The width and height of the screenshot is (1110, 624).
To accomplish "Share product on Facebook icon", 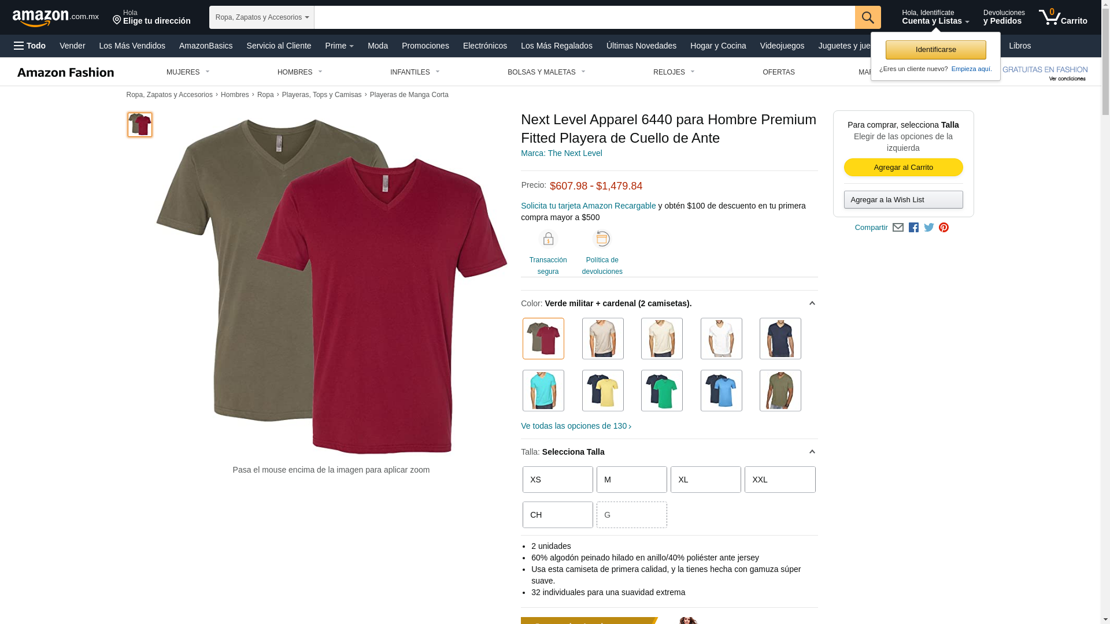I will pyautogui.click(x=913, y=228).
